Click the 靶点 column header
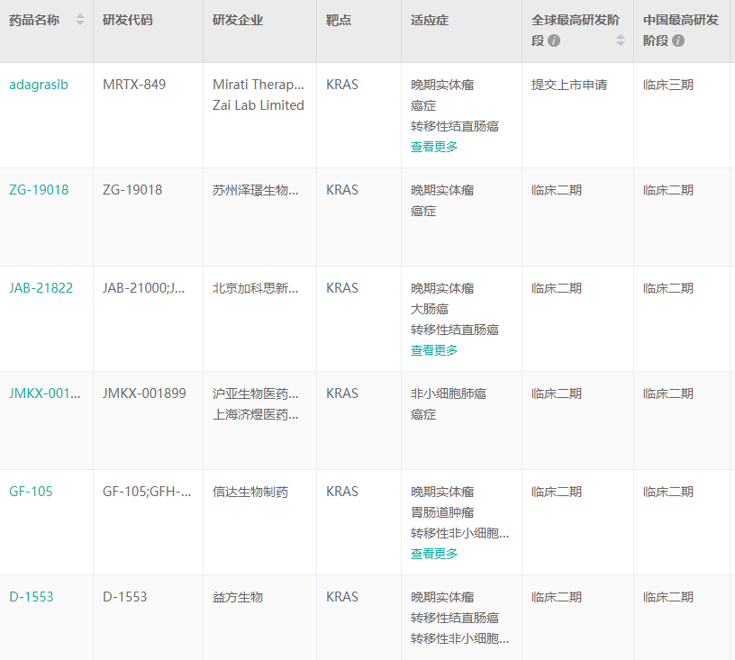This screenshot has height=660, width=735. pyautogui.click(x=339, y=20)
